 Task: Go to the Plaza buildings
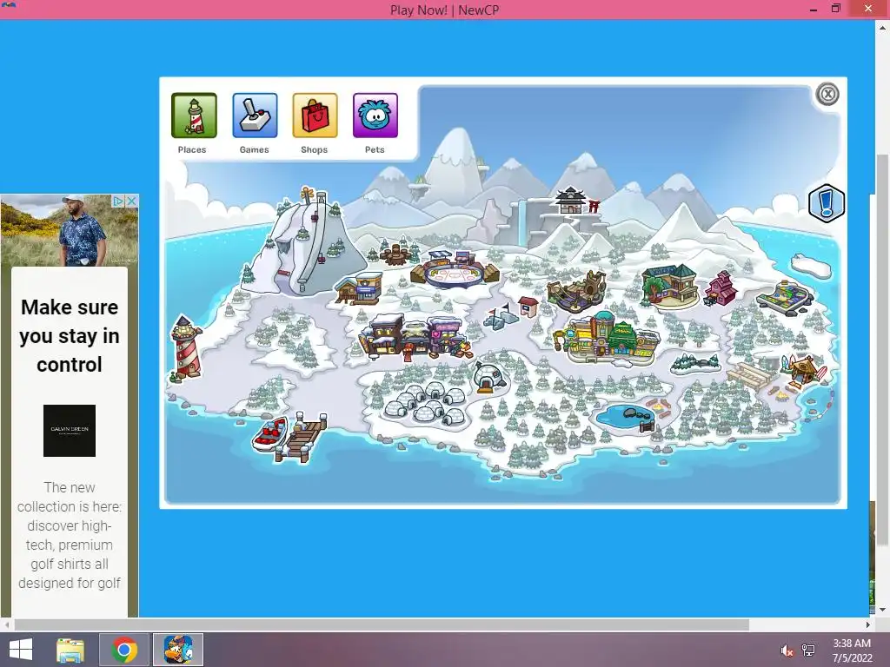(x=608, y=340)
